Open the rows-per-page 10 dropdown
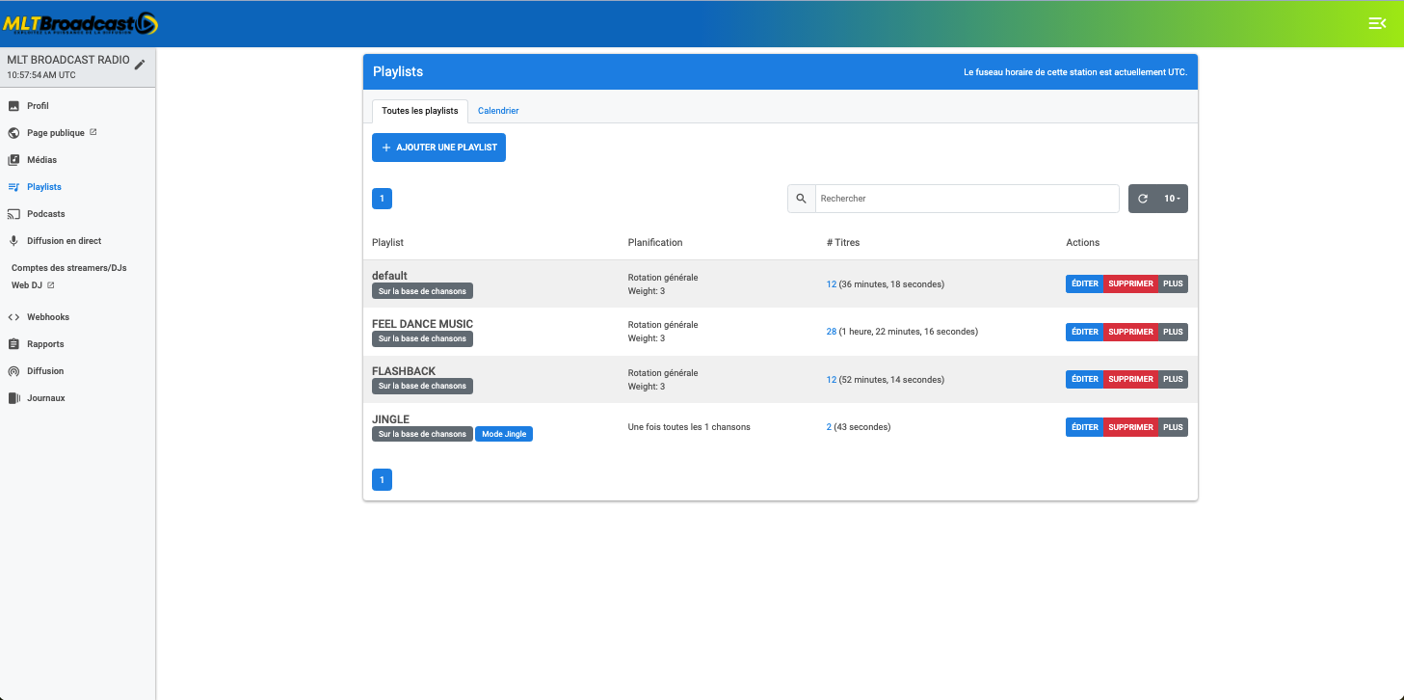 [x=1172, y=199]
